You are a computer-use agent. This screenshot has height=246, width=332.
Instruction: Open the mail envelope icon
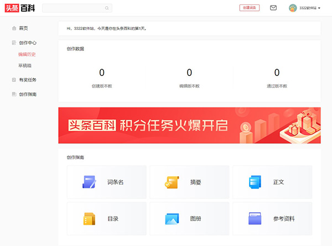coord(273,8)
